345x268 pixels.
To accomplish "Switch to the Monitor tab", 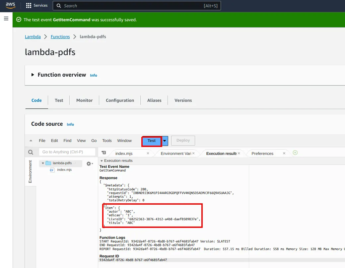I will point(85,100).
